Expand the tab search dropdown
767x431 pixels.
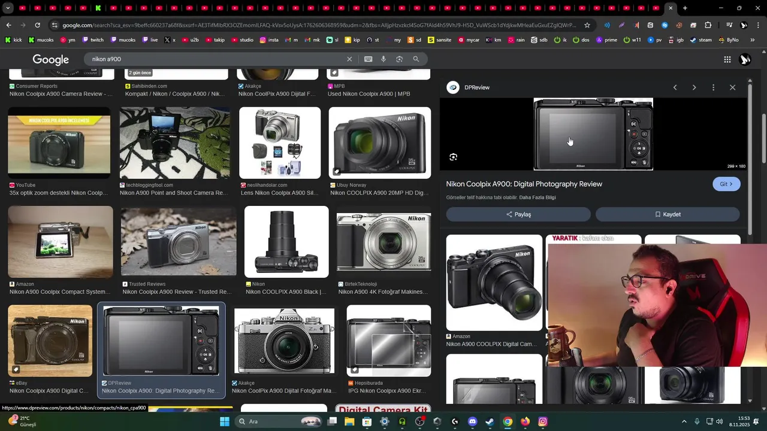(8, 8)
